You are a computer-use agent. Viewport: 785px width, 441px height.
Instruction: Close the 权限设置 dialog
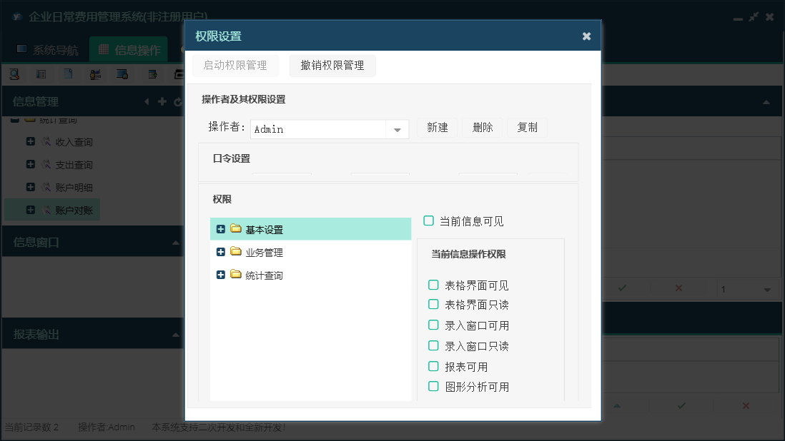coord(586,36)
